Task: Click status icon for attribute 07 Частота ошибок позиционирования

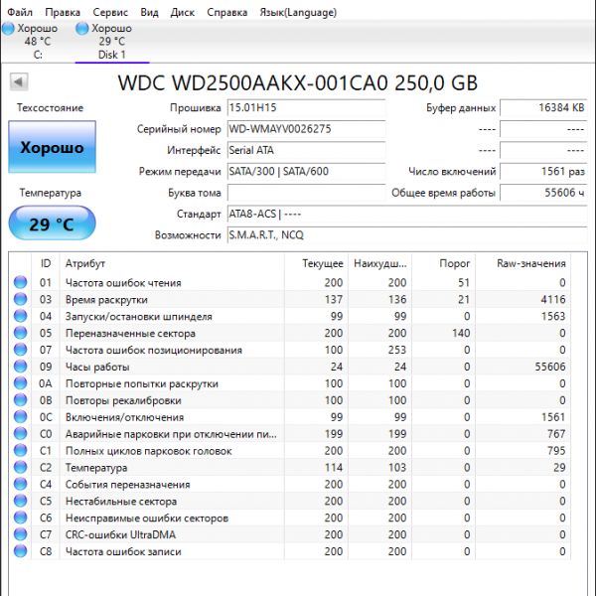Action: 20,350
